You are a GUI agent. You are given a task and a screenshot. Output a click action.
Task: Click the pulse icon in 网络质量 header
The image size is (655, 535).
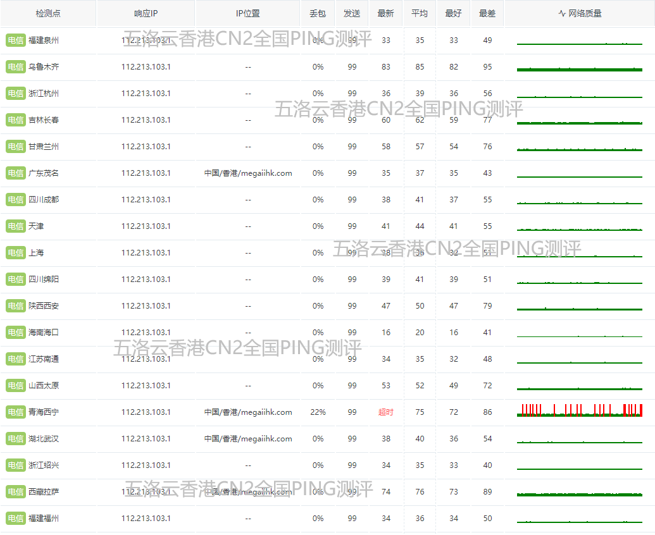click(562, 13)
